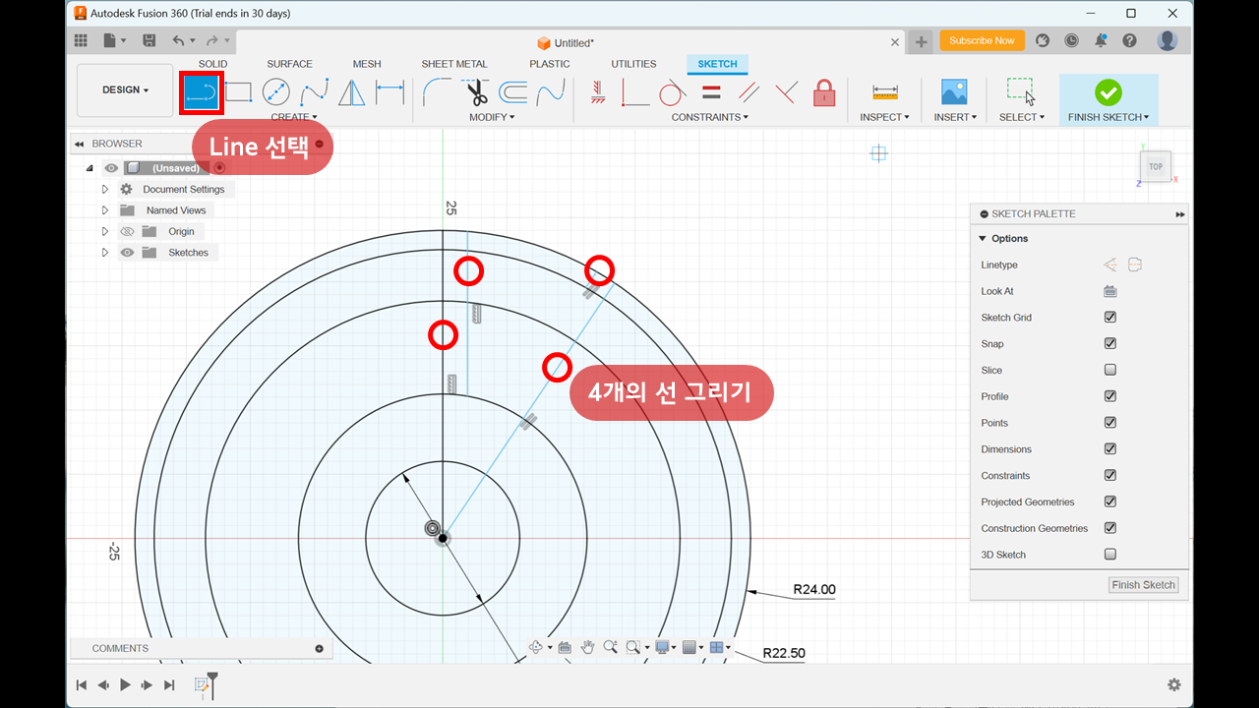
Task: Enable the 3D Sketch checkbox
Action: [1110, 555]
